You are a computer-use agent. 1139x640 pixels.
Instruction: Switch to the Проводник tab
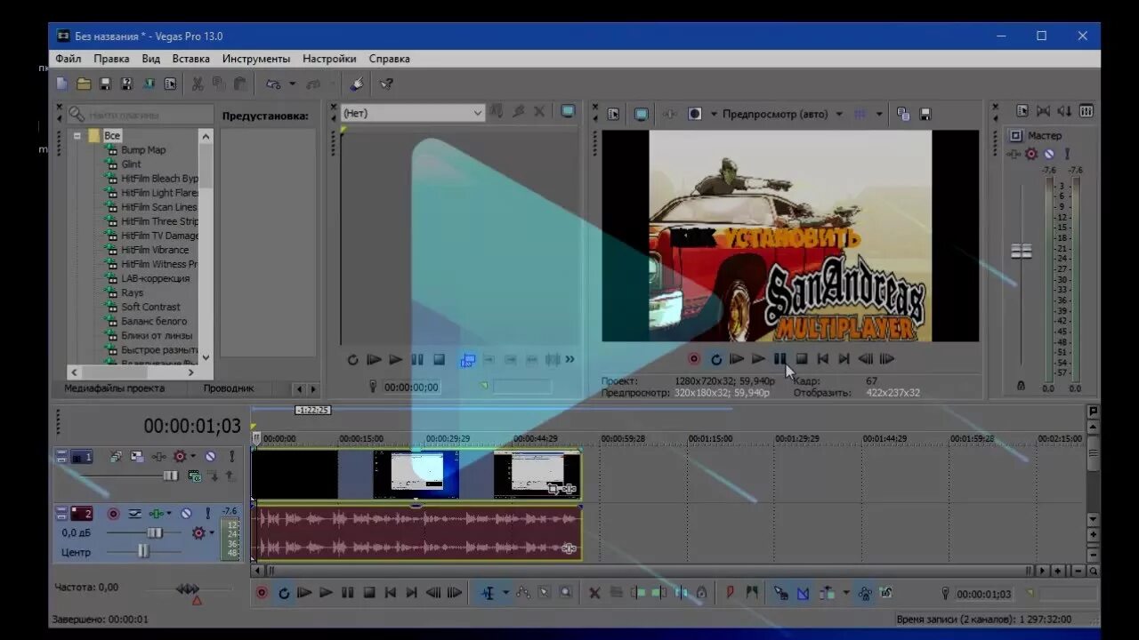point(228,388)
